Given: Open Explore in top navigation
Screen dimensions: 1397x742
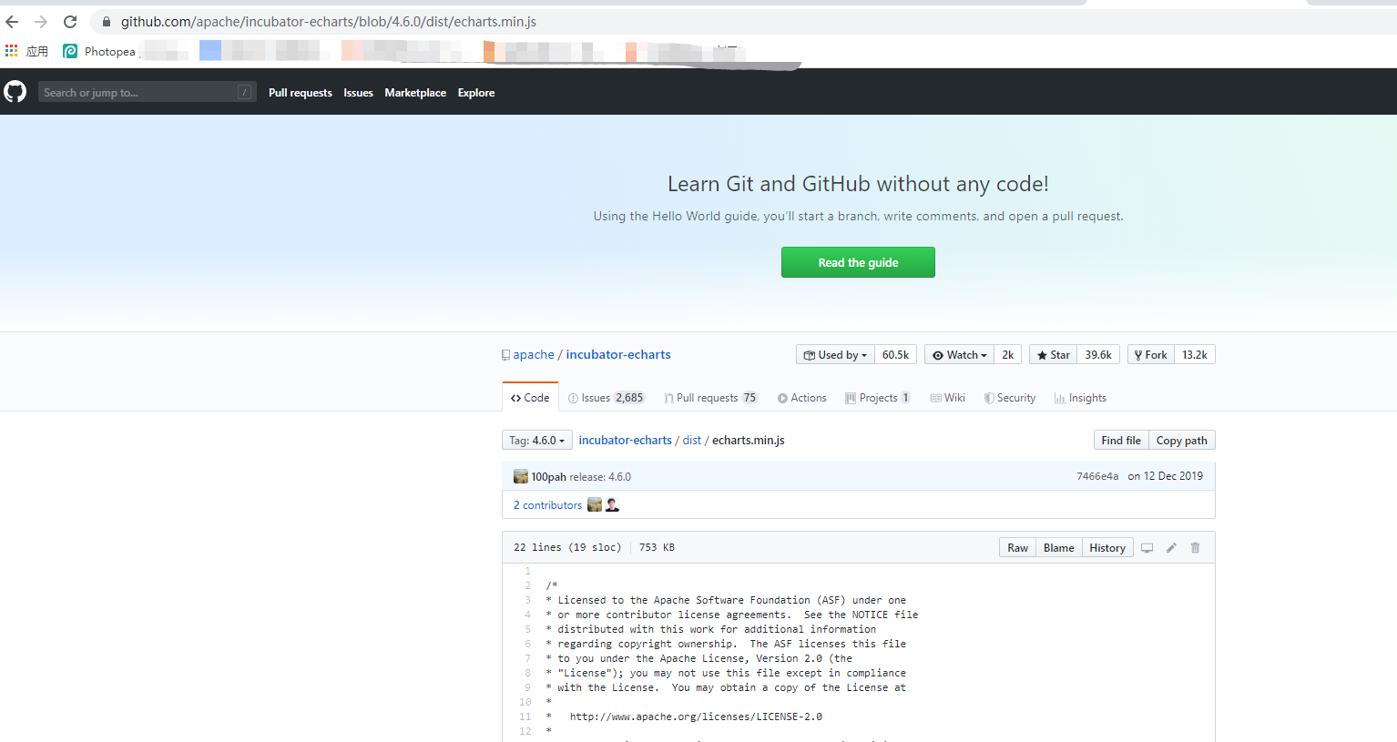Looking at the screenshot, I should (x=476, y=93).
